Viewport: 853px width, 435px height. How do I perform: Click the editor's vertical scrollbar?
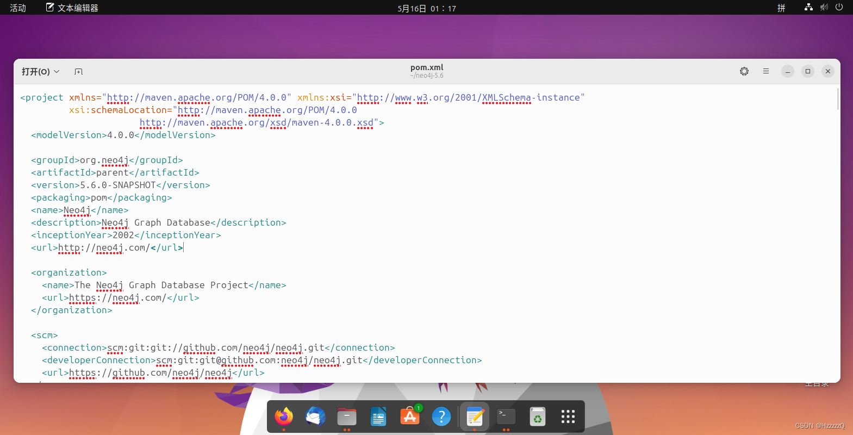(x=838, y=99)
